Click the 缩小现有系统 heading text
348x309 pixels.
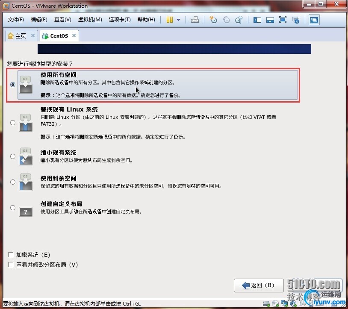tap(59, 153)
